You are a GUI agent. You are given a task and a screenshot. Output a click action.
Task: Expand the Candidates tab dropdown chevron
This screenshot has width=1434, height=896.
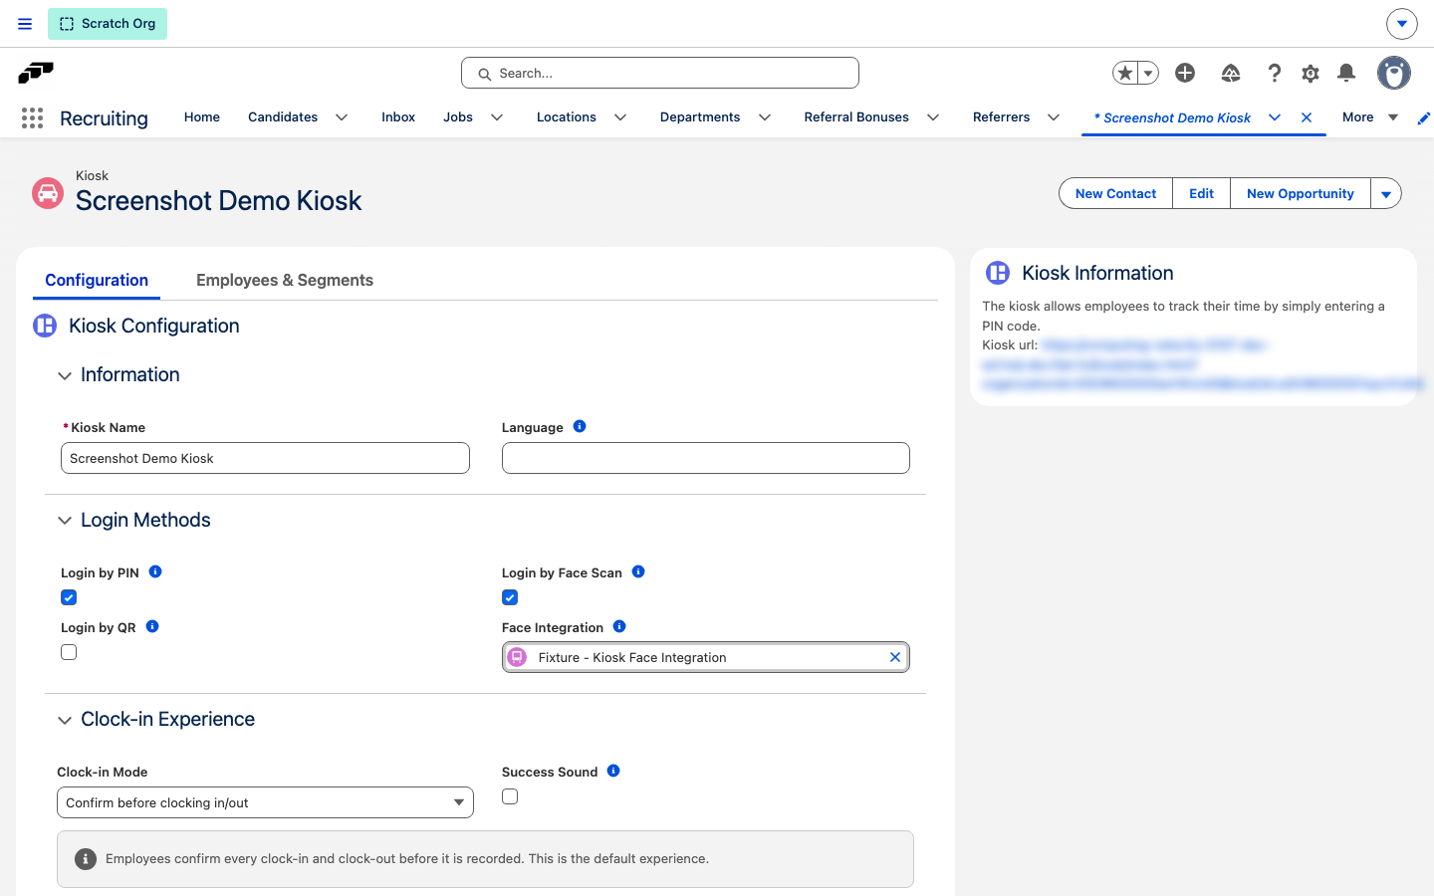(342, 117)
